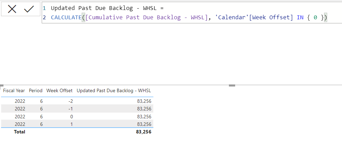
Task: Click the 83,256 value in the Total row
Action: pyautogui.click(x=144, y=132)
